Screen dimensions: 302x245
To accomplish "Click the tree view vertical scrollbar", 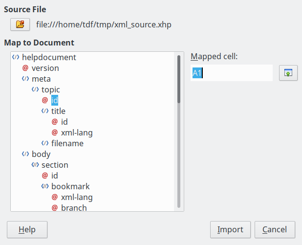I will [x=179, y=132].
